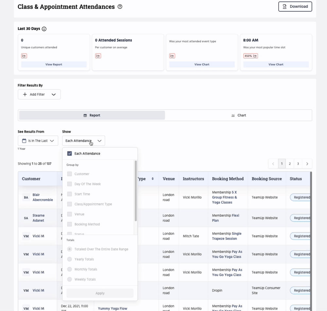
Task: Expand the Is In The Last date dropdown
Action: click(x=38, y=141)
